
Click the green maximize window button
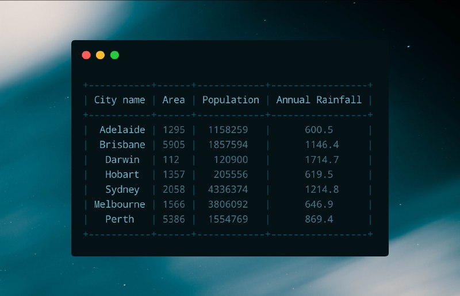click(x=114, y=55)
